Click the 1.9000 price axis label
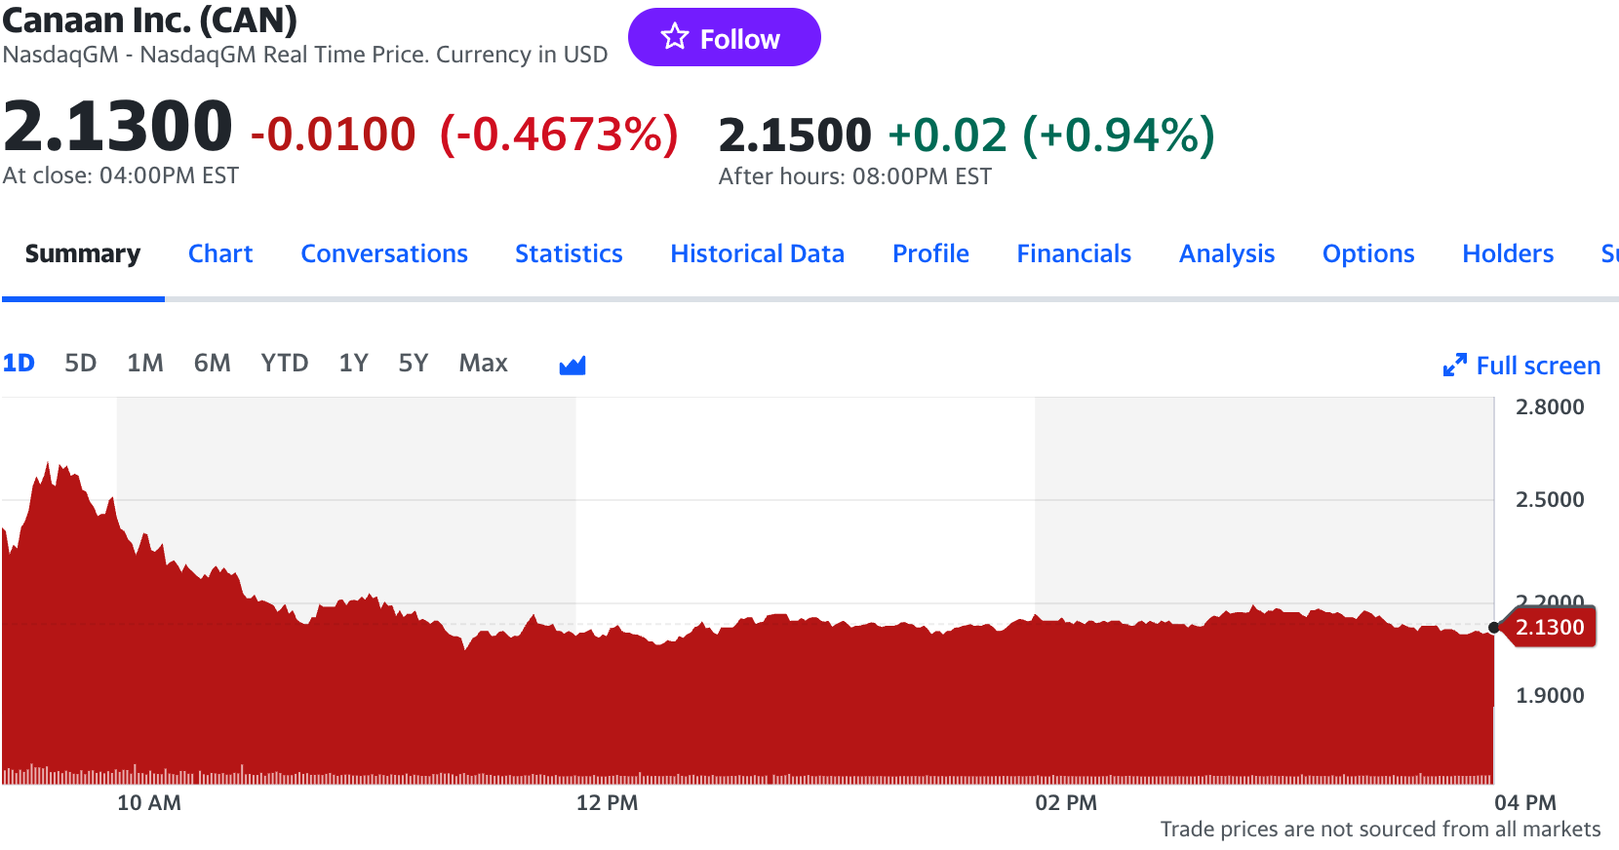Viewport: 1619px width, 850px height. click(x=1550, y=695)
